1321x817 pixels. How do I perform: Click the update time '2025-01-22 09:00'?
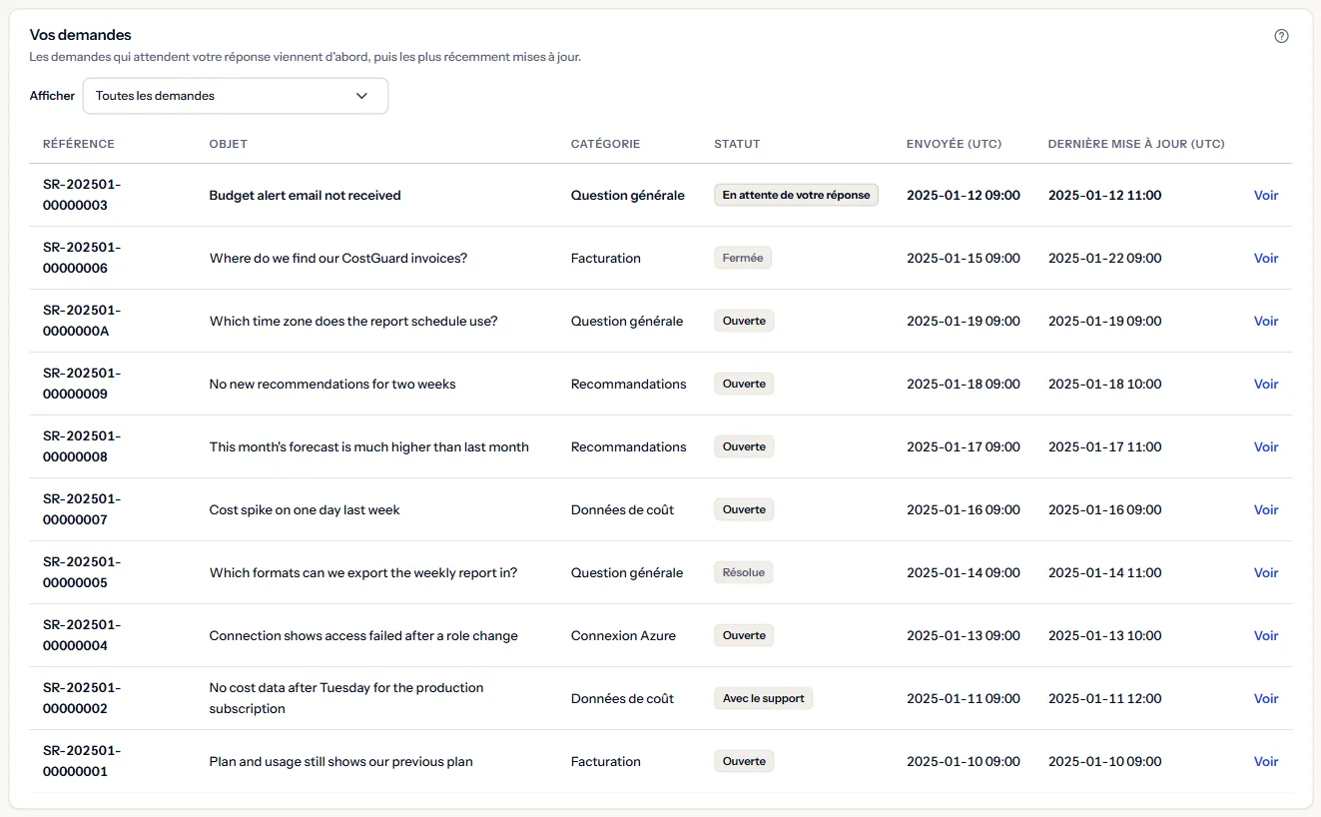1105,259
